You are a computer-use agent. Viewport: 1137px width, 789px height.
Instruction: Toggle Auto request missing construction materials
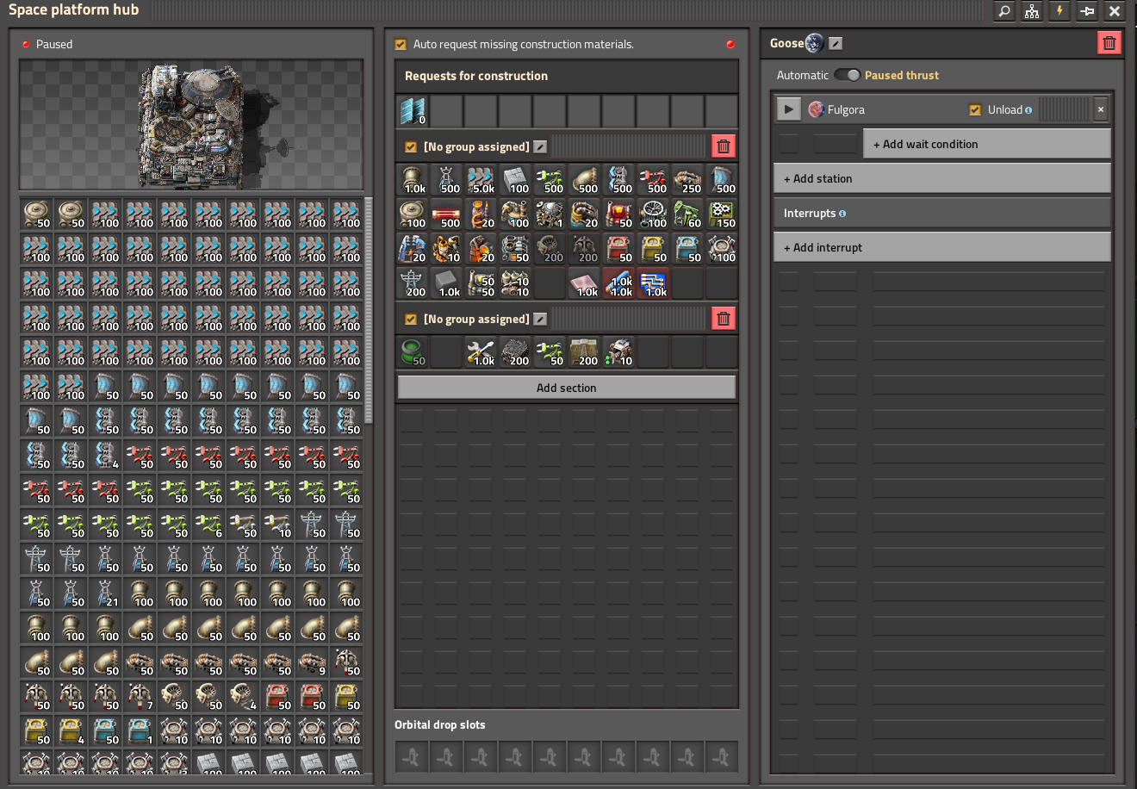click(401, 44)
